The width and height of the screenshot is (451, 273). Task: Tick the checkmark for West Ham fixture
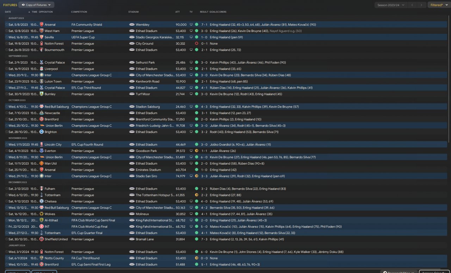6,31
